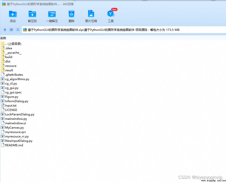
Task: Select the Figure.py file
Action: coord(10,97)
